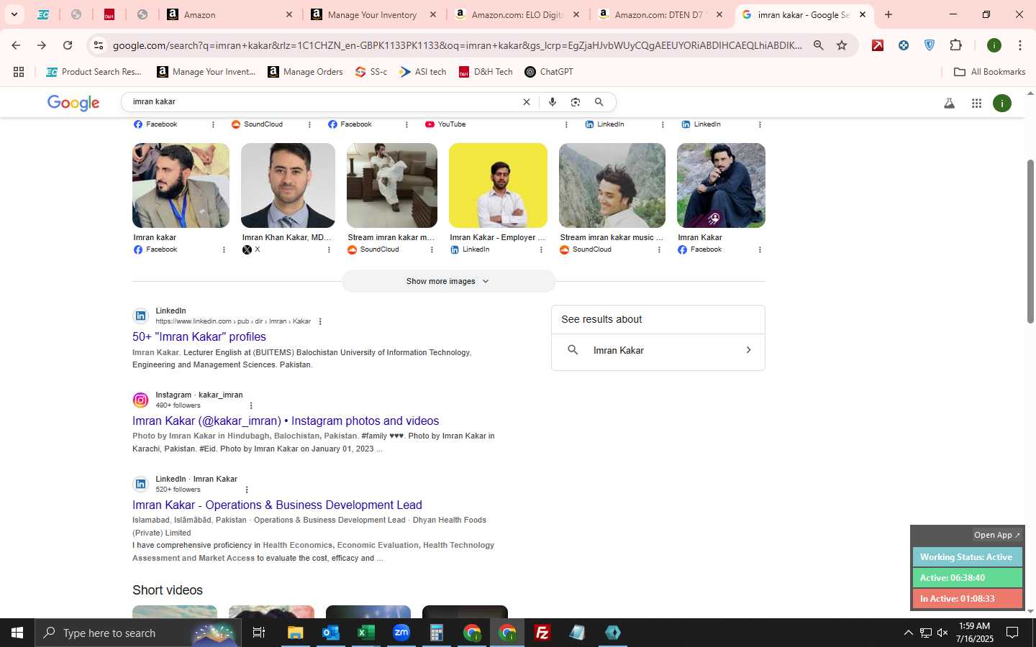Open the ASI tech bookmark

pyautogui.click(x=423, y=72)
